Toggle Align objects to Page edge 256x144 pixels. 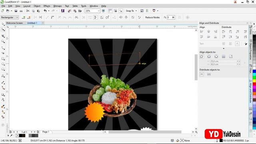click(209, 56)
